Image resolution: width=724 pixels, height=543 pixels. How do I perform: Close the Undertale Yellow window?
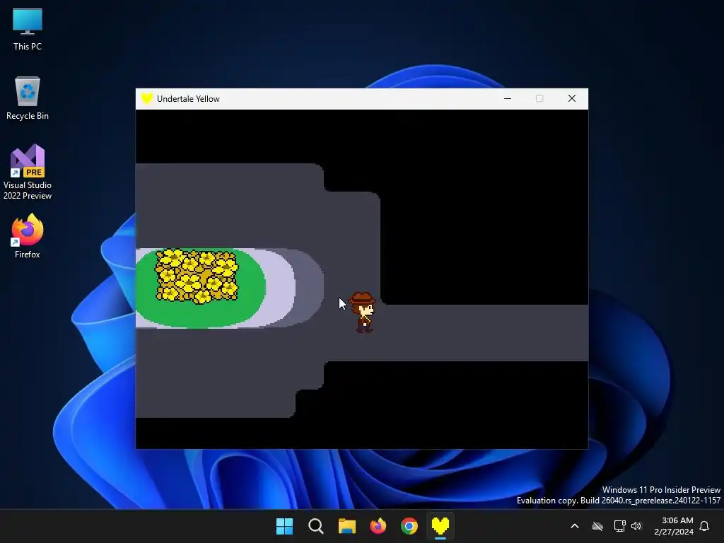[571, 99]
